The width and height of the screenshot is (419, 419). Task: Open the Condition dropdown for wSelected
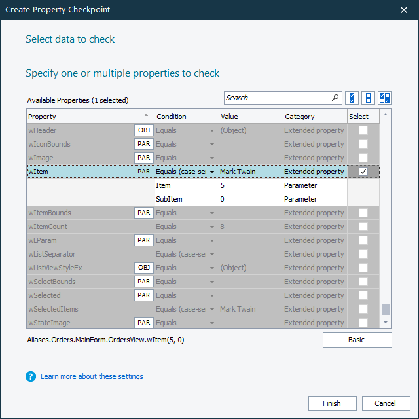(212, 295)
